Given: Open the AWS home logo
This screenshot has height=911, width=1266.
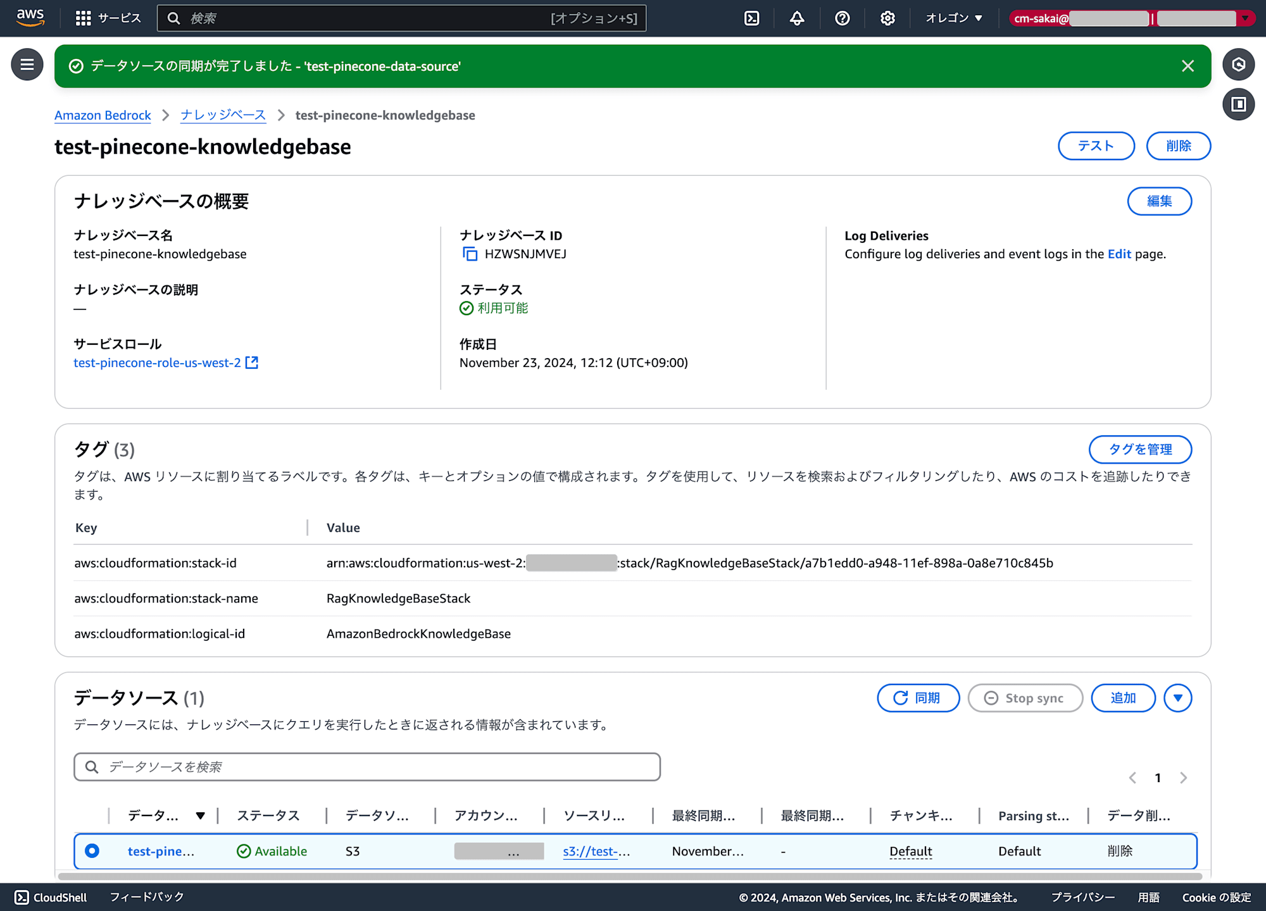Looking at the screenshot, I should pos(30,18).
